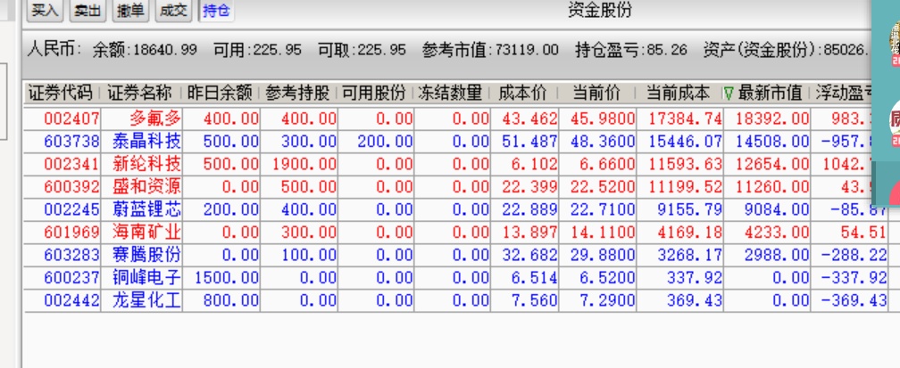The image size is (900, 368).
Task: Click the 可用:225.95 value
Action: (257, 50)
